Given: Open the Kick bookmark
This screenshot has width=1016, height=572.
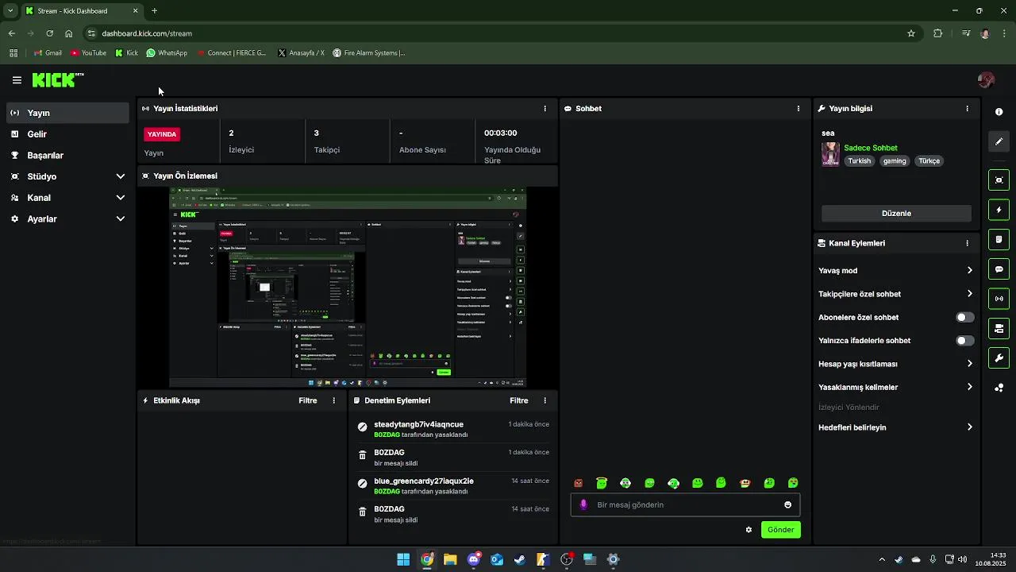Looking at the screenshot, I should click(x=126, y=53).
